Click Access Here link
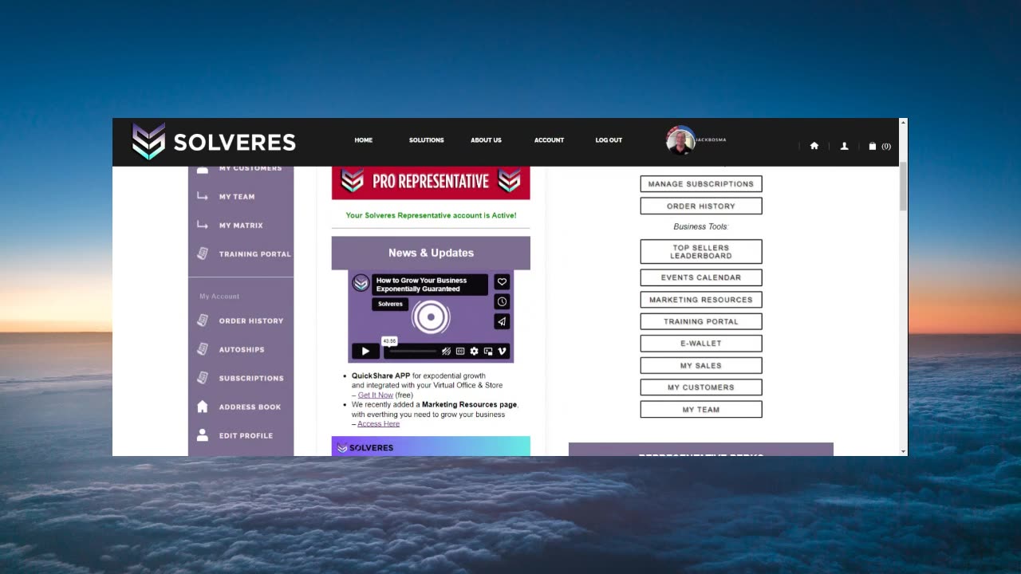The height and width of the screenshot is (574, 1021). [x=378, y=424]
